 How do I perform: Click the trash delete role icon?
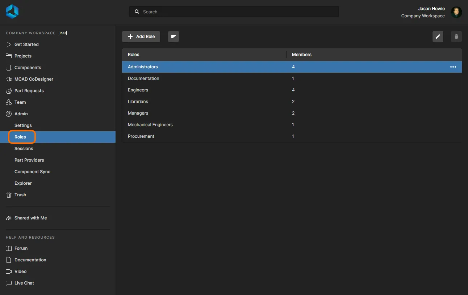(x=456, y=37)
